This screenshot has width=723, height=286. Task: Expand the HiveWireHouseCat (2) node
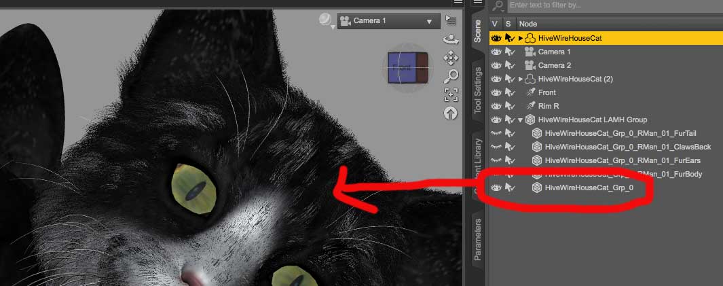pos(521,79)
